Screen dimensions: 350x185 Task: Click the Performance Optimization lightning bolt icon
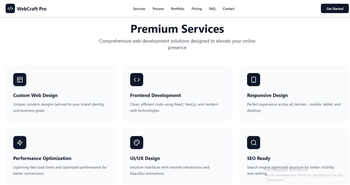coord(20,143)
